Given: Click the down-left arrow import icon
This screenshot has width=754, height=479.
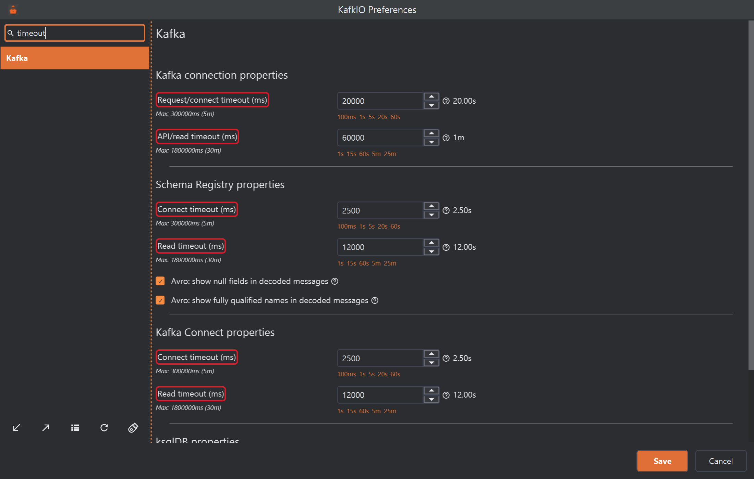Looking at the screenshot, I should coord(16,428).
